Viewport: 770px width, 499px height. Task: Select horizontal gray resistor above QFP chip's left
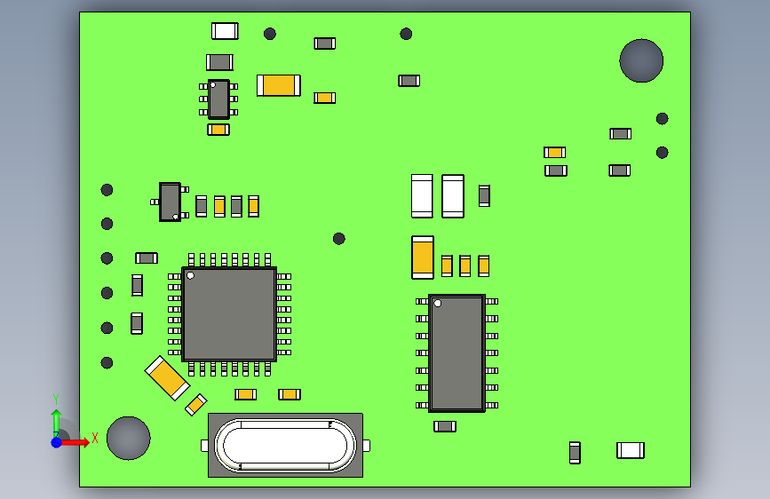(x=147, y=257)
